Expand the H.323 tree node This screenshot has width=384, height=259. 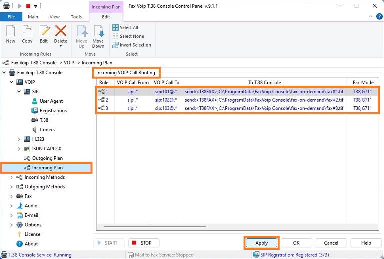point(19,139)
